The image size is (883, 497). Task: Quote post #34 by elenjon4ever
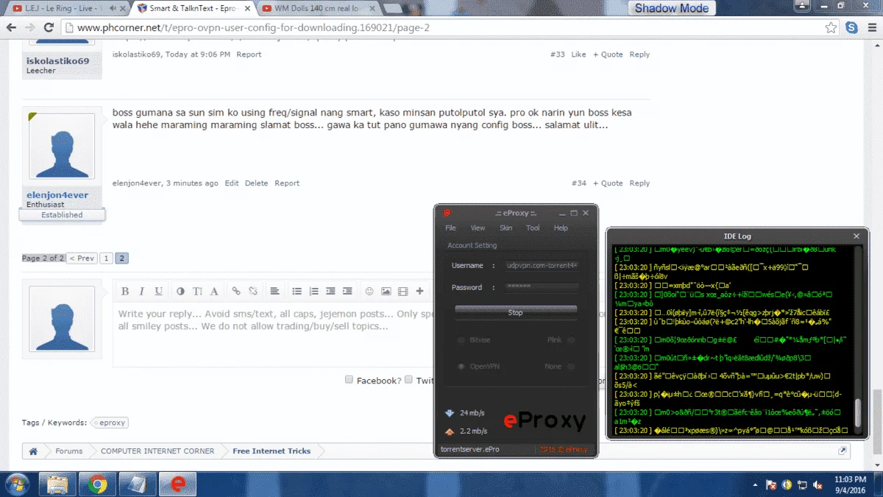608,183
